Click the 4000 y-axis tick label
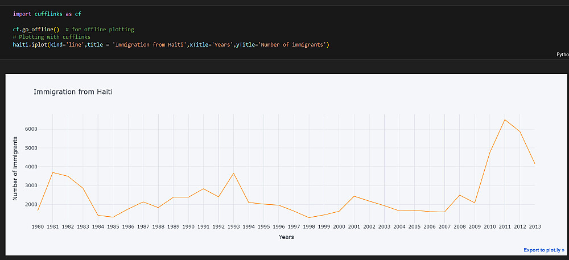This screenshot has height=260, width=569. (x=31, y=167)
